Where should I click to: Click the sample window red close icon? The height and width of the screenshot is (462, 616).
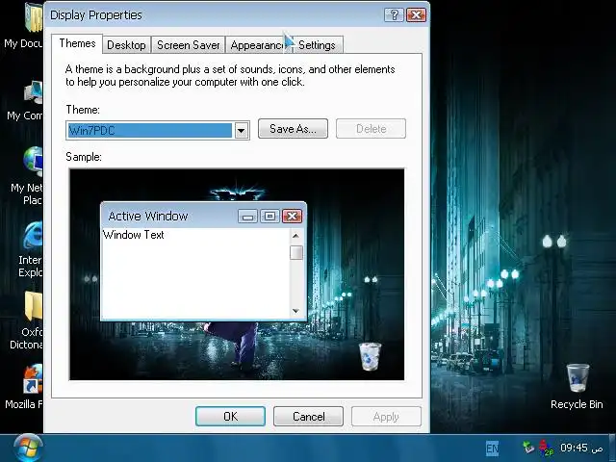click(292, 216)
